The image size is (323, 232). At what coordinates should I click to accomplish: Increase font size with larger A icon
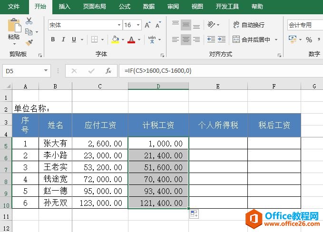click(x=147, y=25)
